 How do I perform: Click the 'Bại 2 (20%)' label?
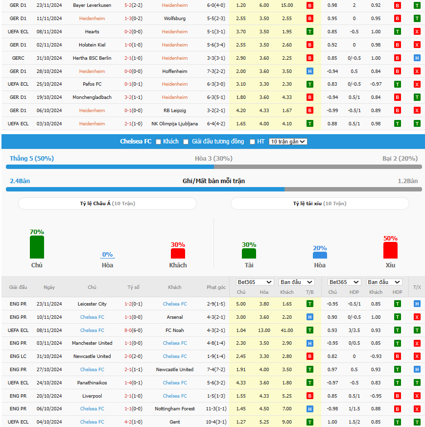[400, 159]
